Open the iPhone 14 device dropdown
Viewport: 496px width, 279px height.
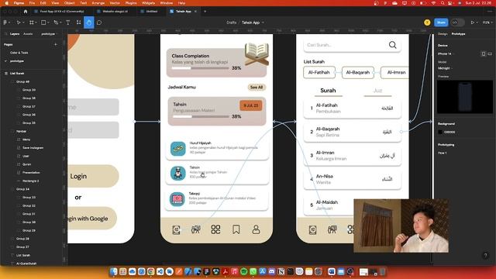tap(445, 53)
